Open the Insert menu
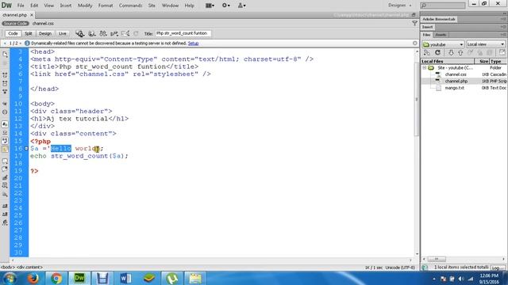This screenshot has width=508, height=285. 65,6
